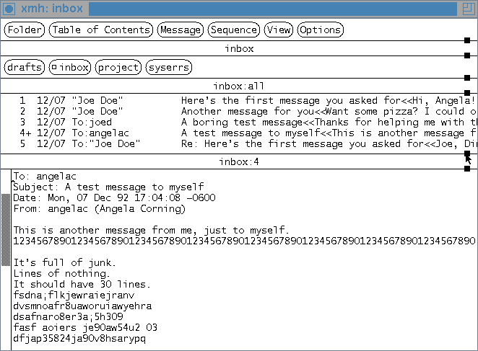Screen dimensions: 478x351
Task: Click the pane grip below the inbox title
Action: pos(467,55)
